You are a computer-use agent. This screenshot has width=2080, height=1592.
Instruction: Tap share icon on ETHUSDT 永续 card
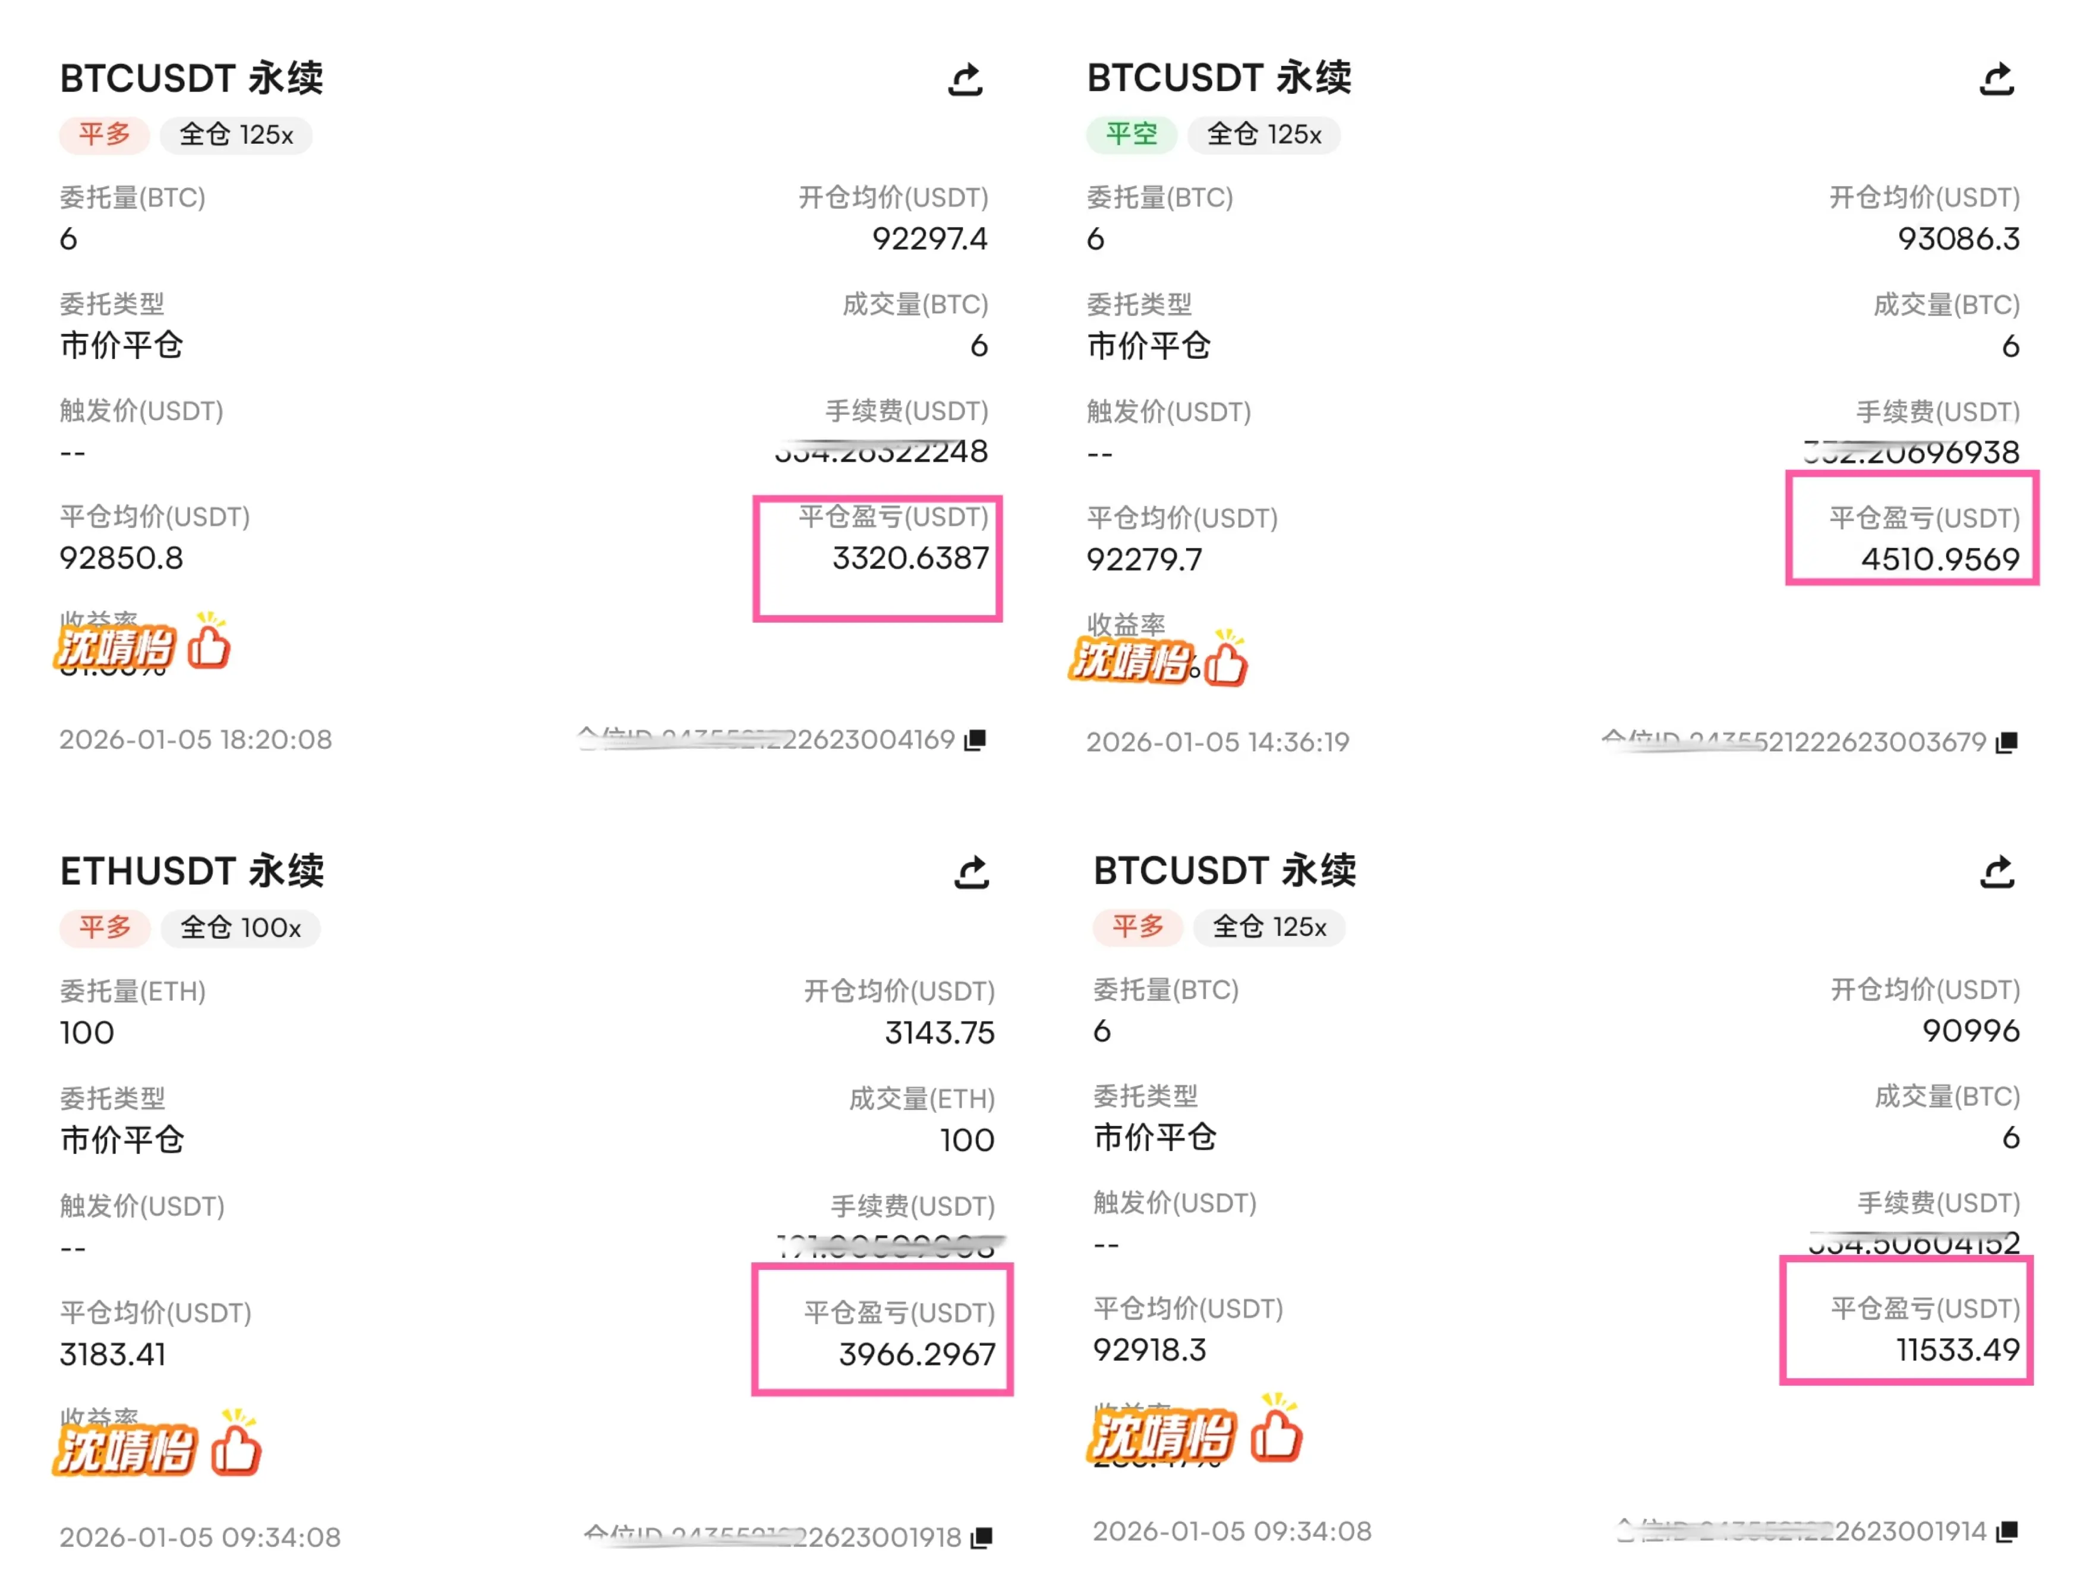click(x=971, y=872)
